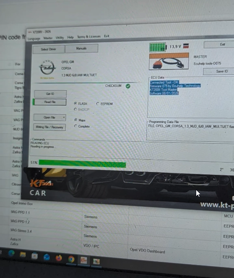
Task: Open Microsoft Edge from the taskbar
Action: click(11, 253)
